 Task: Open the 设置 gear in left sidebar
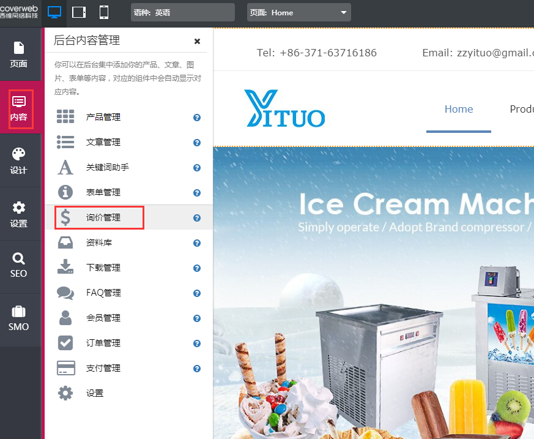click(x=19, y=214)
